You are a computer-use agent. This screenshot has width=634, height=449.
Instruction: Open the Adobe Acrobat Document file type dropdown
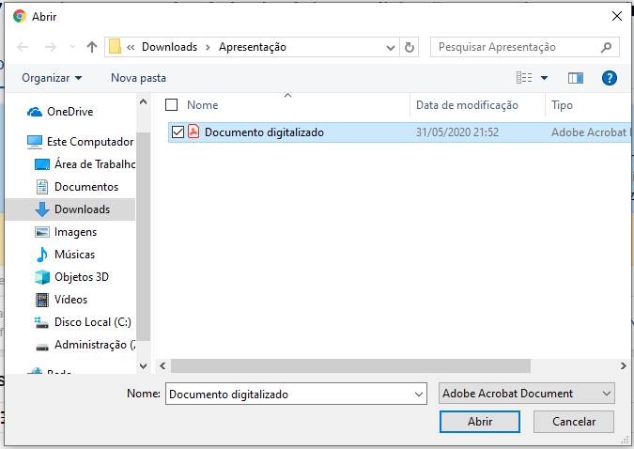click(526, 394)
